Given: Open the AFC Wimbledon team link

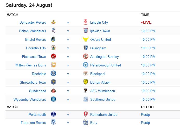Looking at the screenshot, I should click(x=102, y=91).
